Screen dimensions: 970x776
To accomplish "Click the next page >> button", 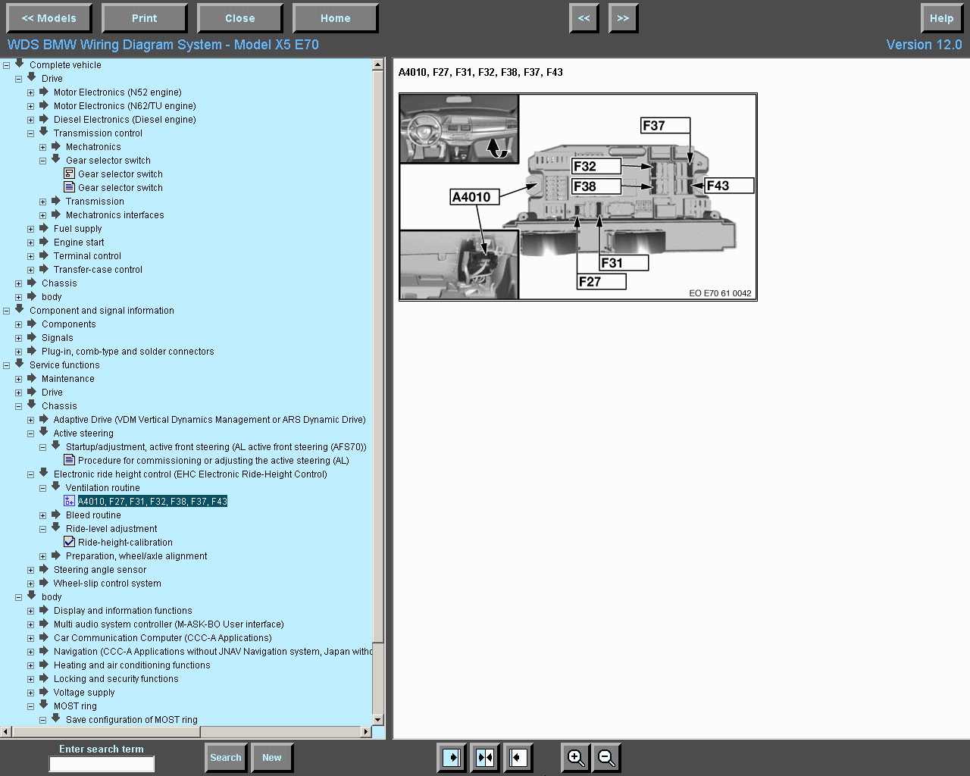I will [x=624, y=18].
